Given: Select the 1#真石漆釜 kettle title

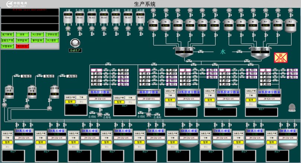Looking at the screenshot, I should [x=24, y=131].
